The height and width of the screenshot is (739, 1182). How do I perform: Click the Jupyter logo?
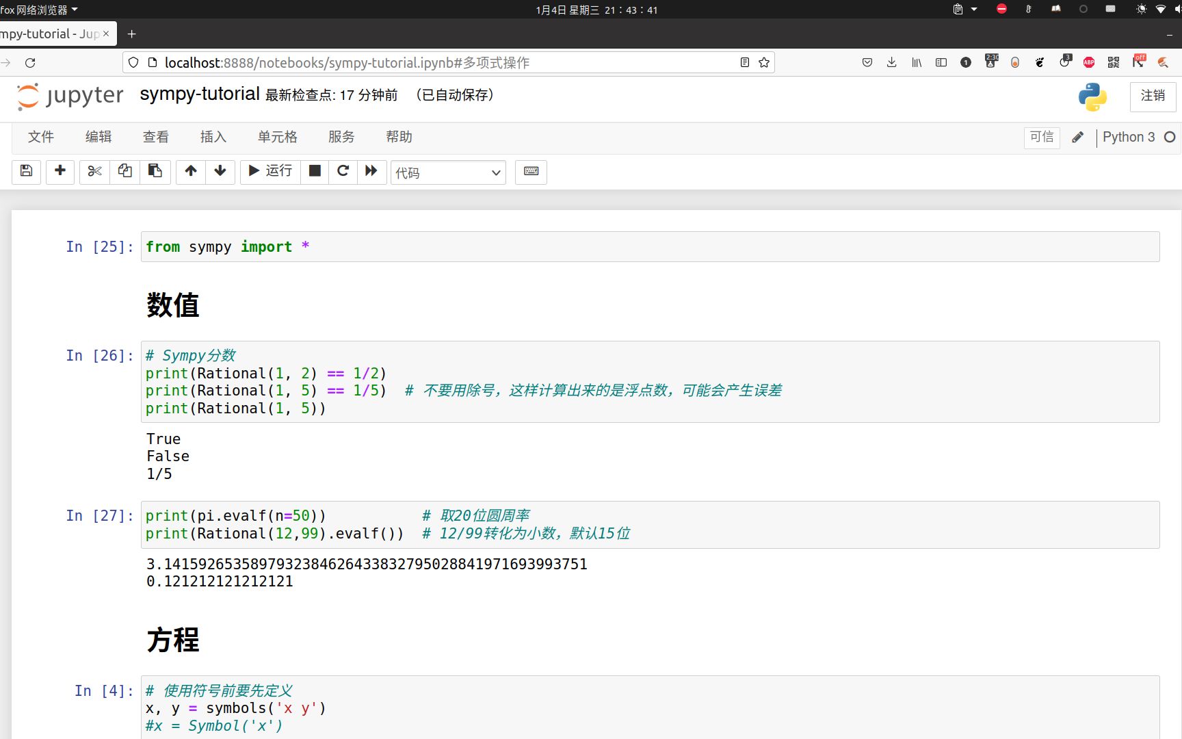(70, 96)
